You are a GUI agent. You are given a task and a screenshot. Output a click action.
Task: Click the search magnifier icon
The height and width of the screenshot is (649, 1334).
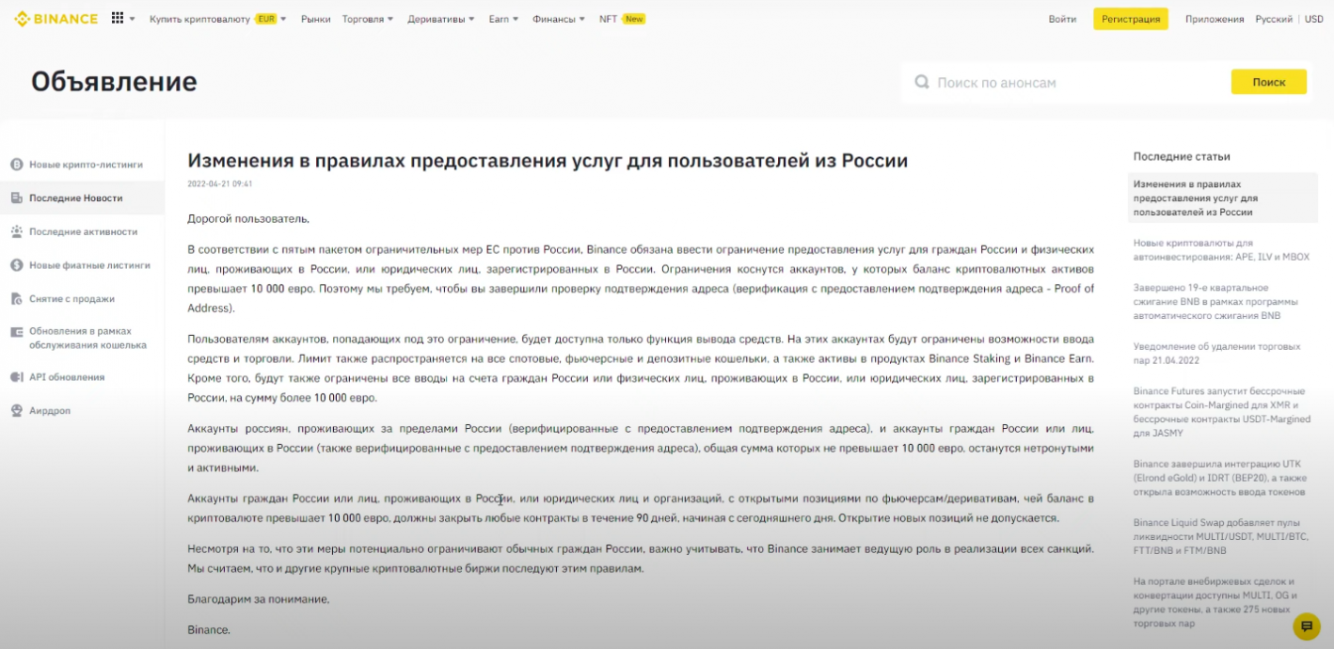click(922, 83)
